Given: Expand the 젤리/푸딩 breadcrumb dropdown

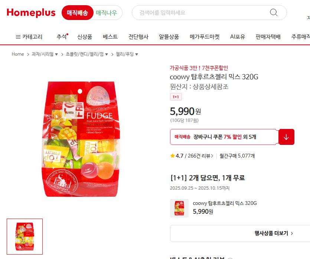Looking at the screenshot, I should pos(136,54).
